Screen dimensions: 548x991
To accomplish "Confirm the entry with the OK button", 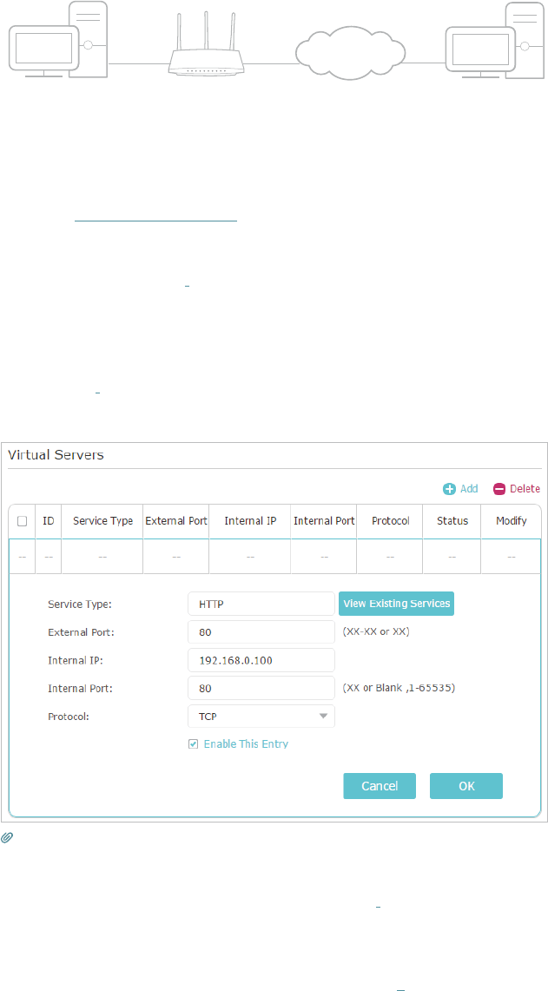I will (465, 786).
